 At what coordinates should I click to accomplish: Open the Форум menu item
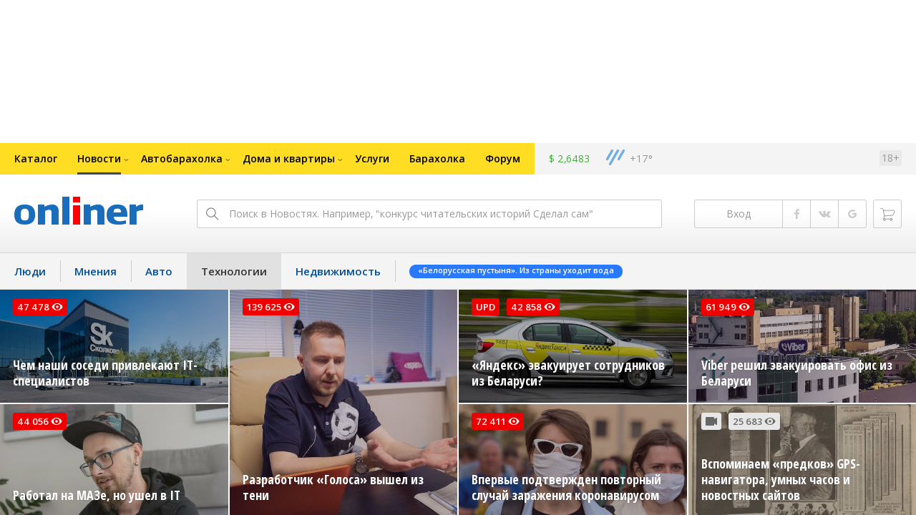502,159
